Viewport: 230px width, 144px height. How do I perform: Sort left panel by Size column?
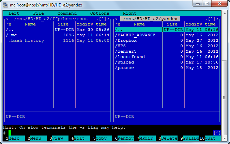(x=63, y=24)
